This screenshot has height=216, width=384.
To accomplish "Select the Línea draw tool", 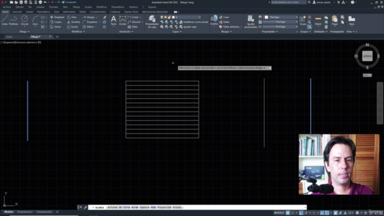I will click(4, 20).
